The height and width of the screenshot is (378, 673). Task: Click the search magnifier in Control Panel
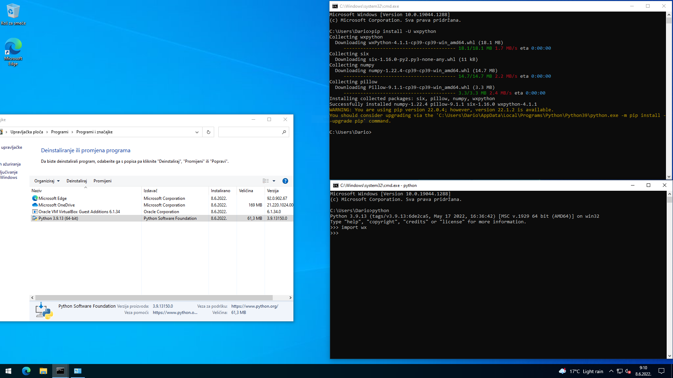(284, 132)
